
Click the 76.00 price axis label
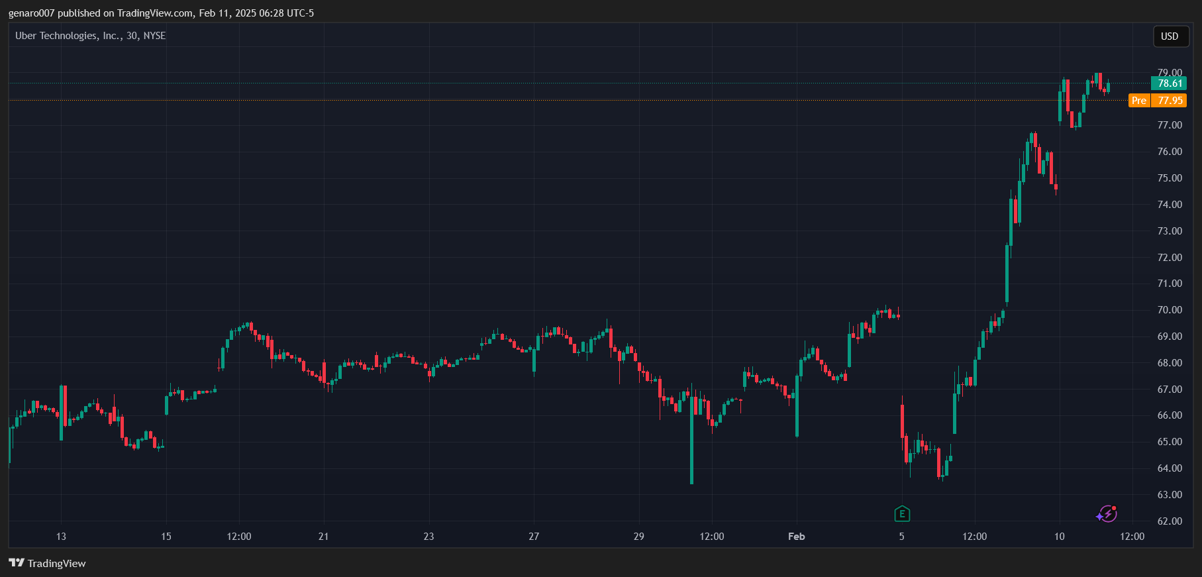pos(1170,152)
